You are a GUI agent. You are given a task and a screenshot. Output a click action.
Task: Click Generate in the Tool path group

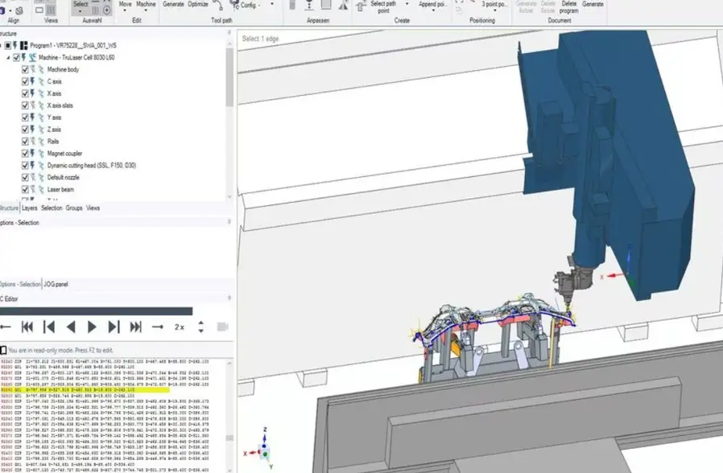point(173,4)
